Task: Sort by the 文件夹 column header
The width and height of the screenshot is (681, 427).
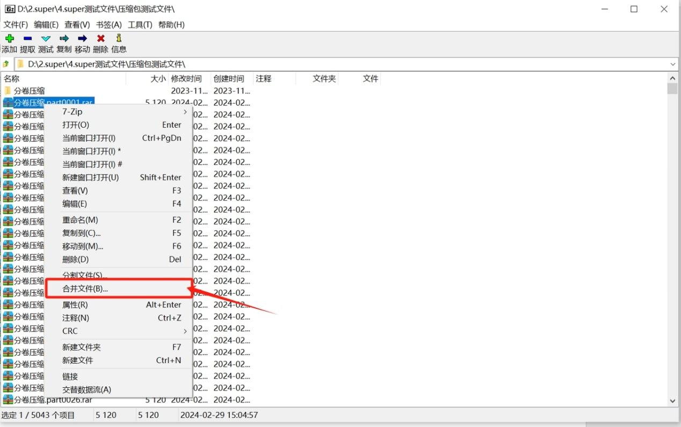Action: click(x=317, y=78)
